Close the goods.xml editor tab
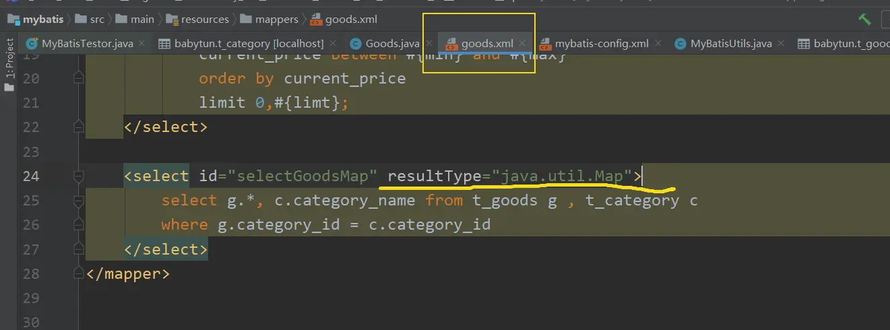Image resolution: width=890 pixels, height=330 pixels. pos(523,44)
